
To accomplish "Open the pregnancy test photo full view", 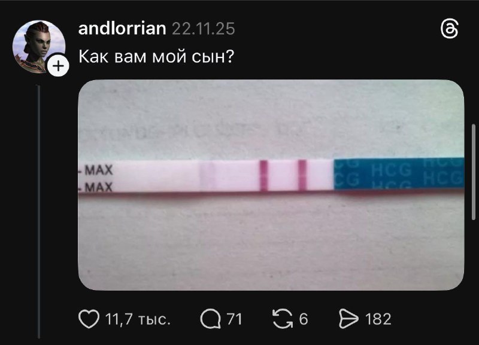I will pyautogui.click(x=271, y=185).
